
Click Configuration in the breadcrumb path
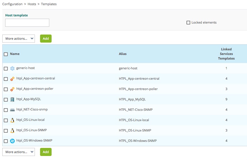coord(12,4)
